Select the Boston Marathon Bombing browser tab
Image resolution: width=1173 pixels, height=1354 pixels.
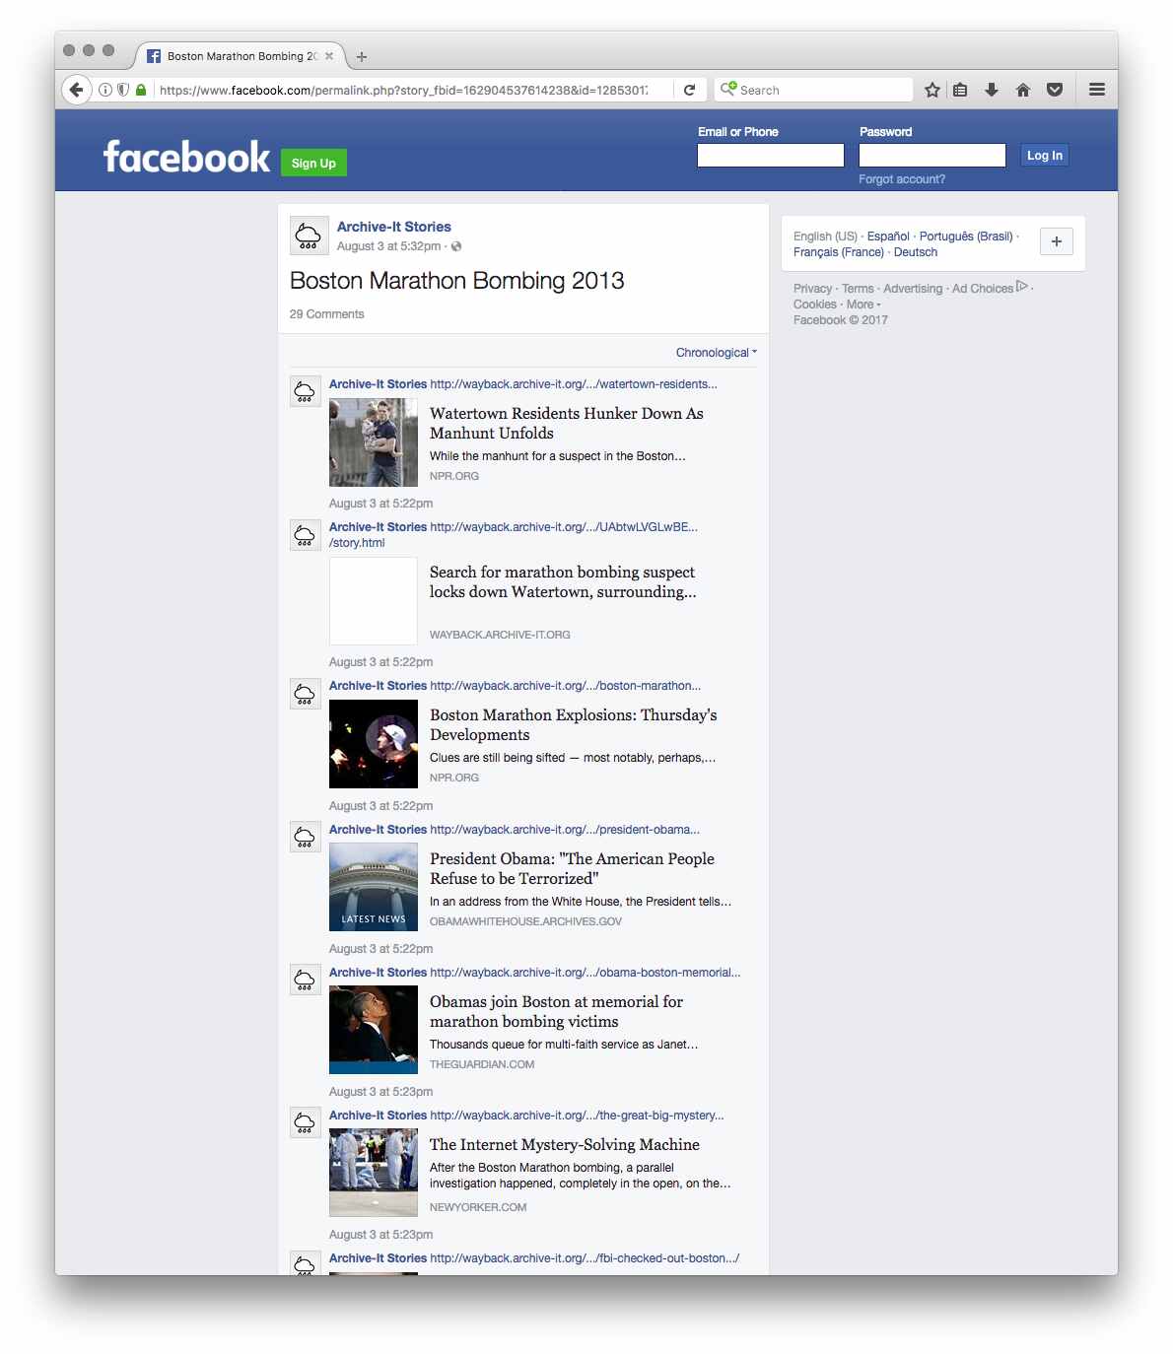[x=240, y=56]
